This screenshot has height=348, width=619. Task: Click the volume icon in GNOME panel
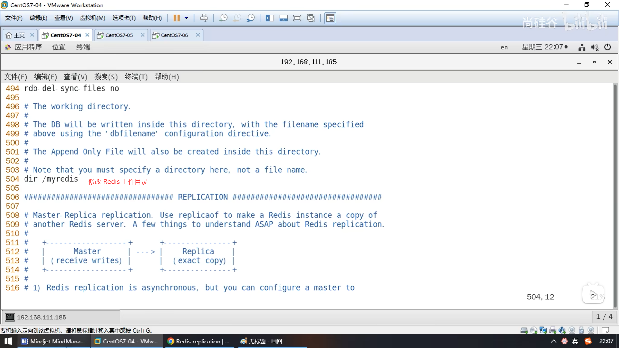594,47
